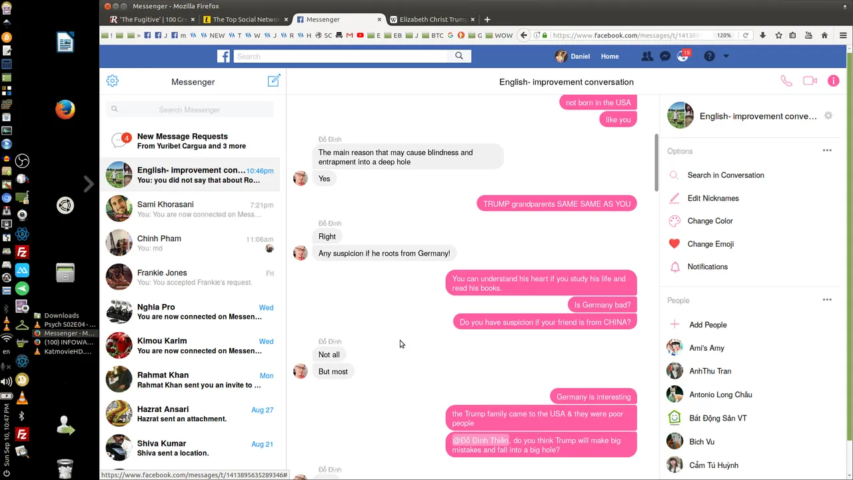Expand Options section ellipsis menu

[827, 151]
